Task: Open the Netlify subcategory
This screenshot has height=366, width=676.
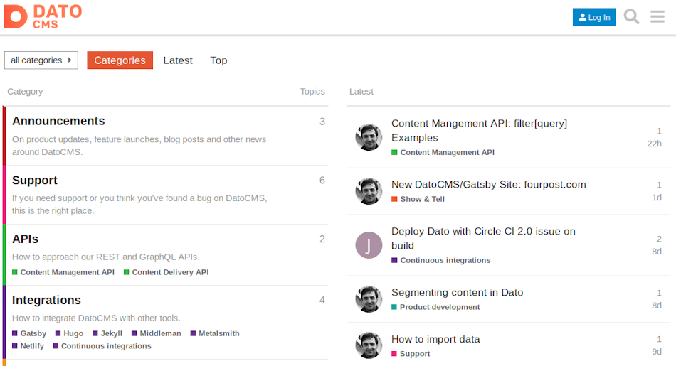Action: [x=28, y=346]
